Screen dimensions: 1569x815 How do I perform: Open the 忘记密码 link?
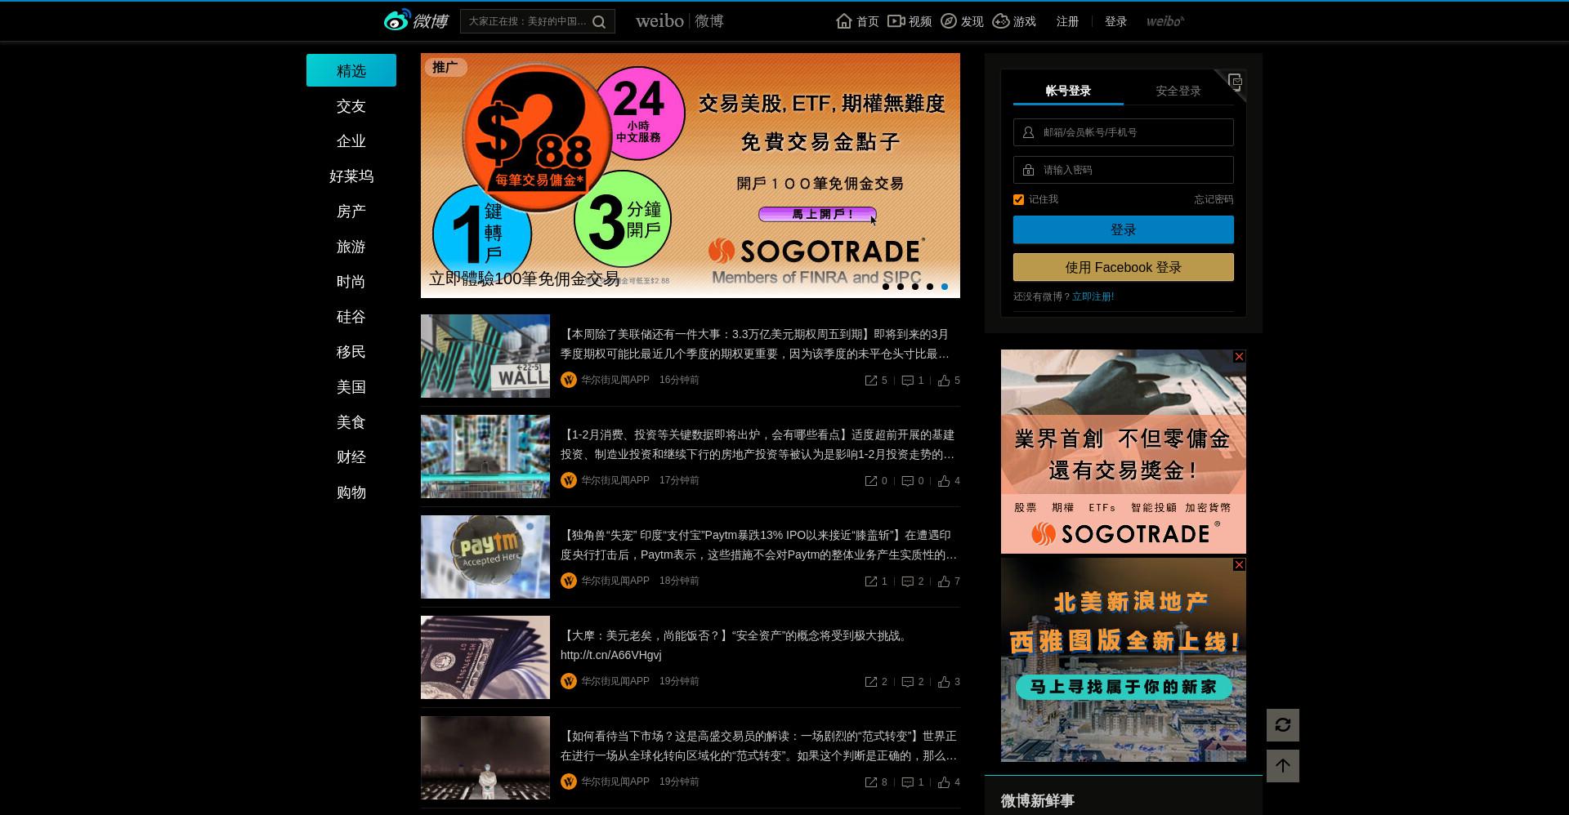pyautogui.click(x=1214, y=199)
